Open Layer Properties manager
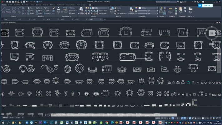Viewport: 222px width, 125px height. click(x=81, y=10)
